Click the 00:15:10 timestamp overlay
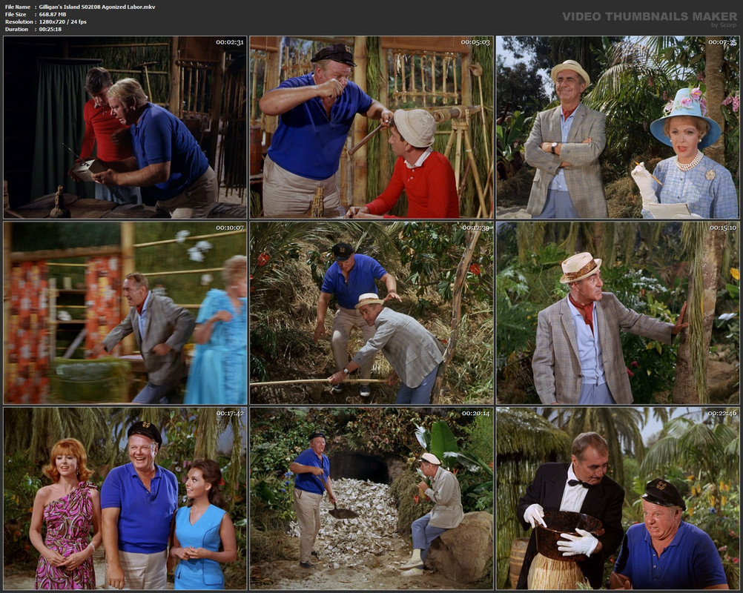Viewport: 743px width, 593px height. (723, 228)
